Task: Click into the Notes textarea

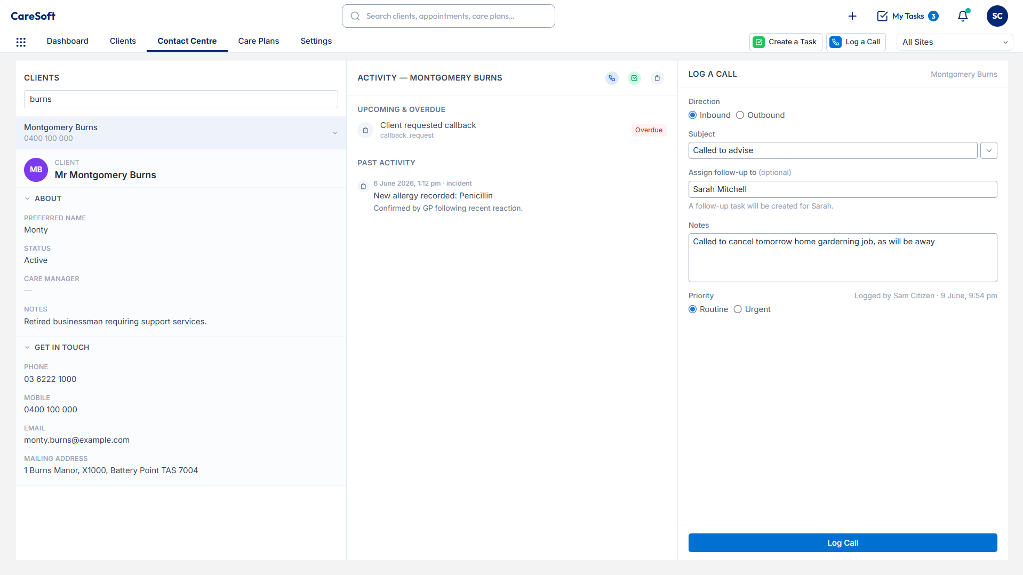Action: click(842, 258)
